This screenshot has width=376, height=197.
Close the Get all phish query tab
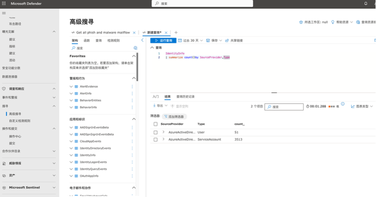pyautogui.click(x=134, y=33)
